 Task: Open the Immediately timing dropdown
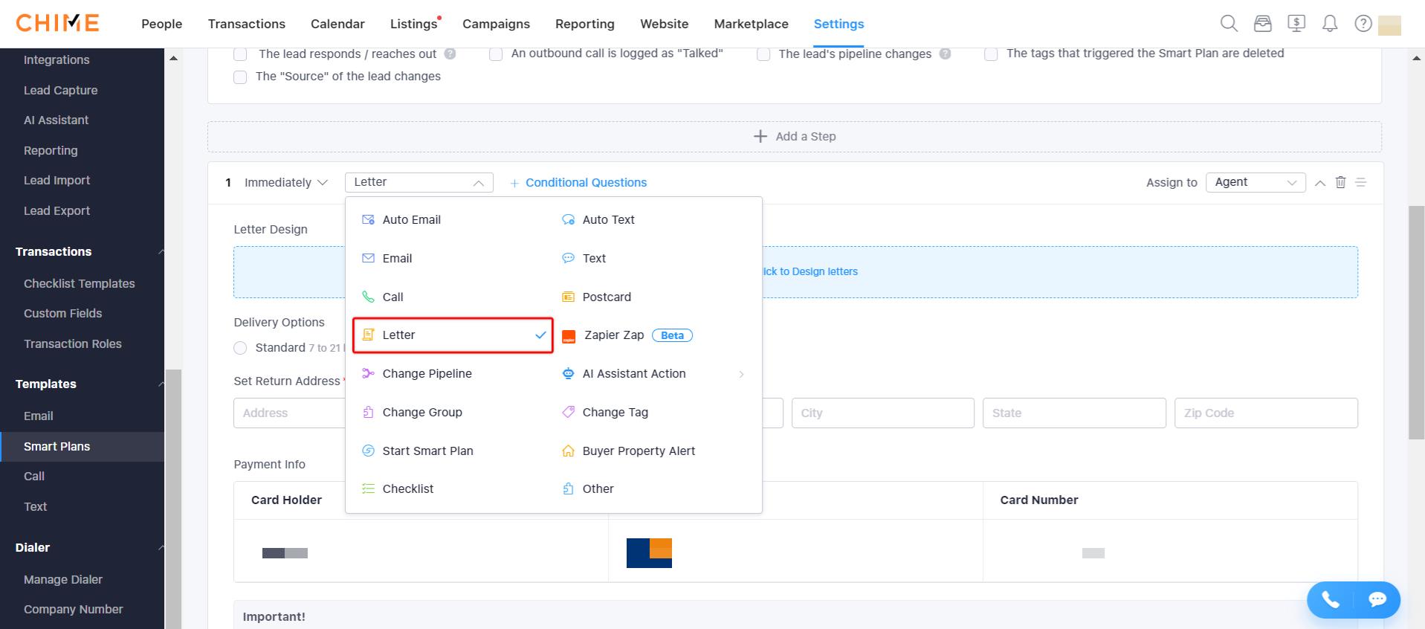click(285, 183)
